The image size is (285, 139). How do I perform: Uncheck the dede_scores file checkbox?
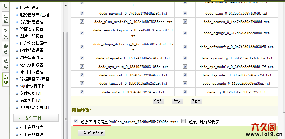185,22
